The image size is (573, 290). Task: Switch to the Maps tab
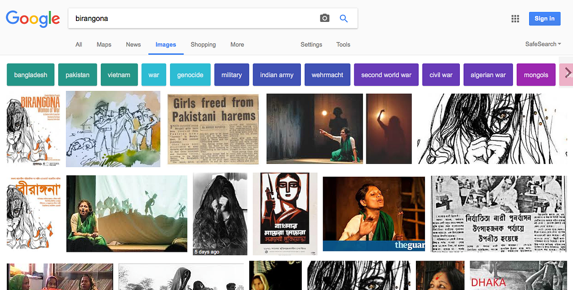104,44
